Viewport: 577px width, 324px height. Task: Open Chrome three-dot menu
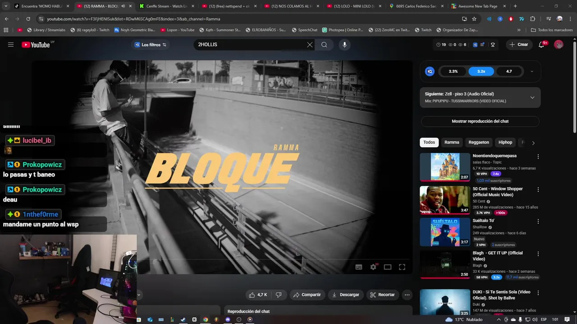570,19
